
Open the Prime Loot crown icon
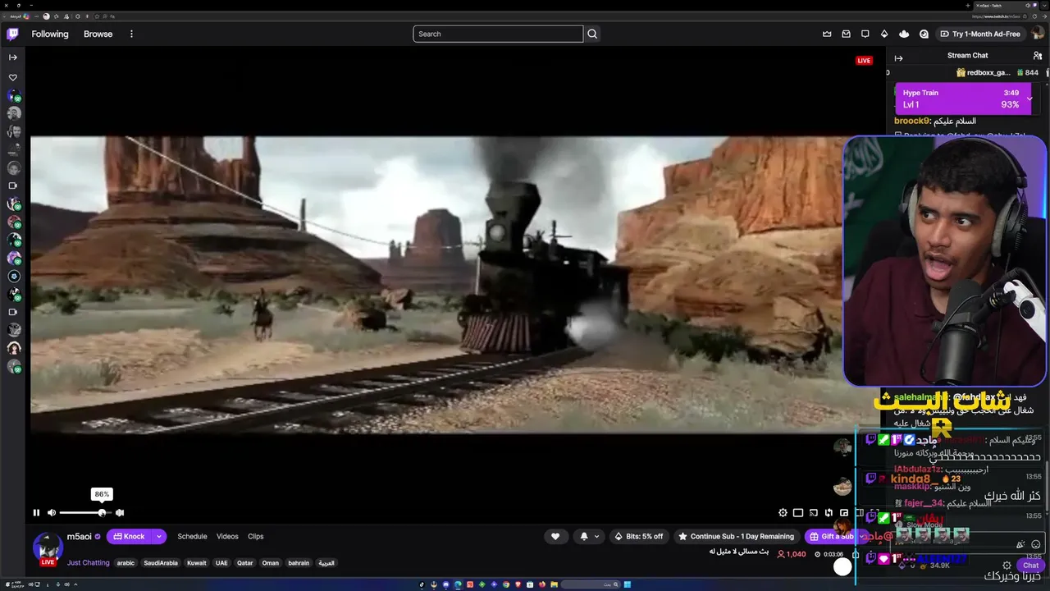pos(827,34)
